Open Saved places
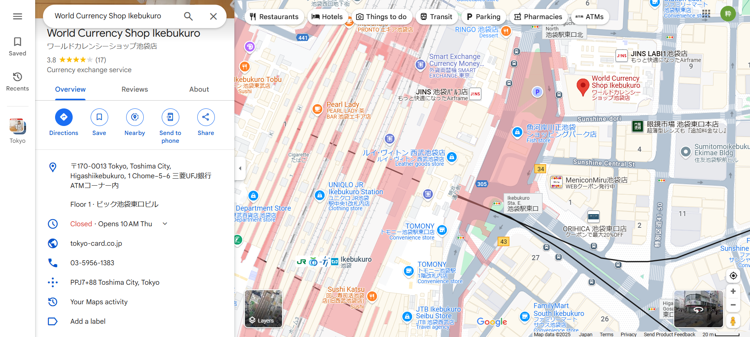 pyautogui.click(x=18, y=46)
